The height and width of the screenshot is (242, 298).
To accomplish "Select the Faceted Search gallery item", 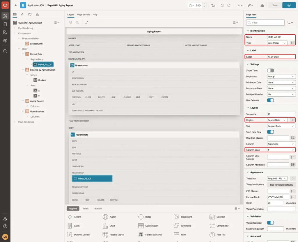I will coord(113,235).
